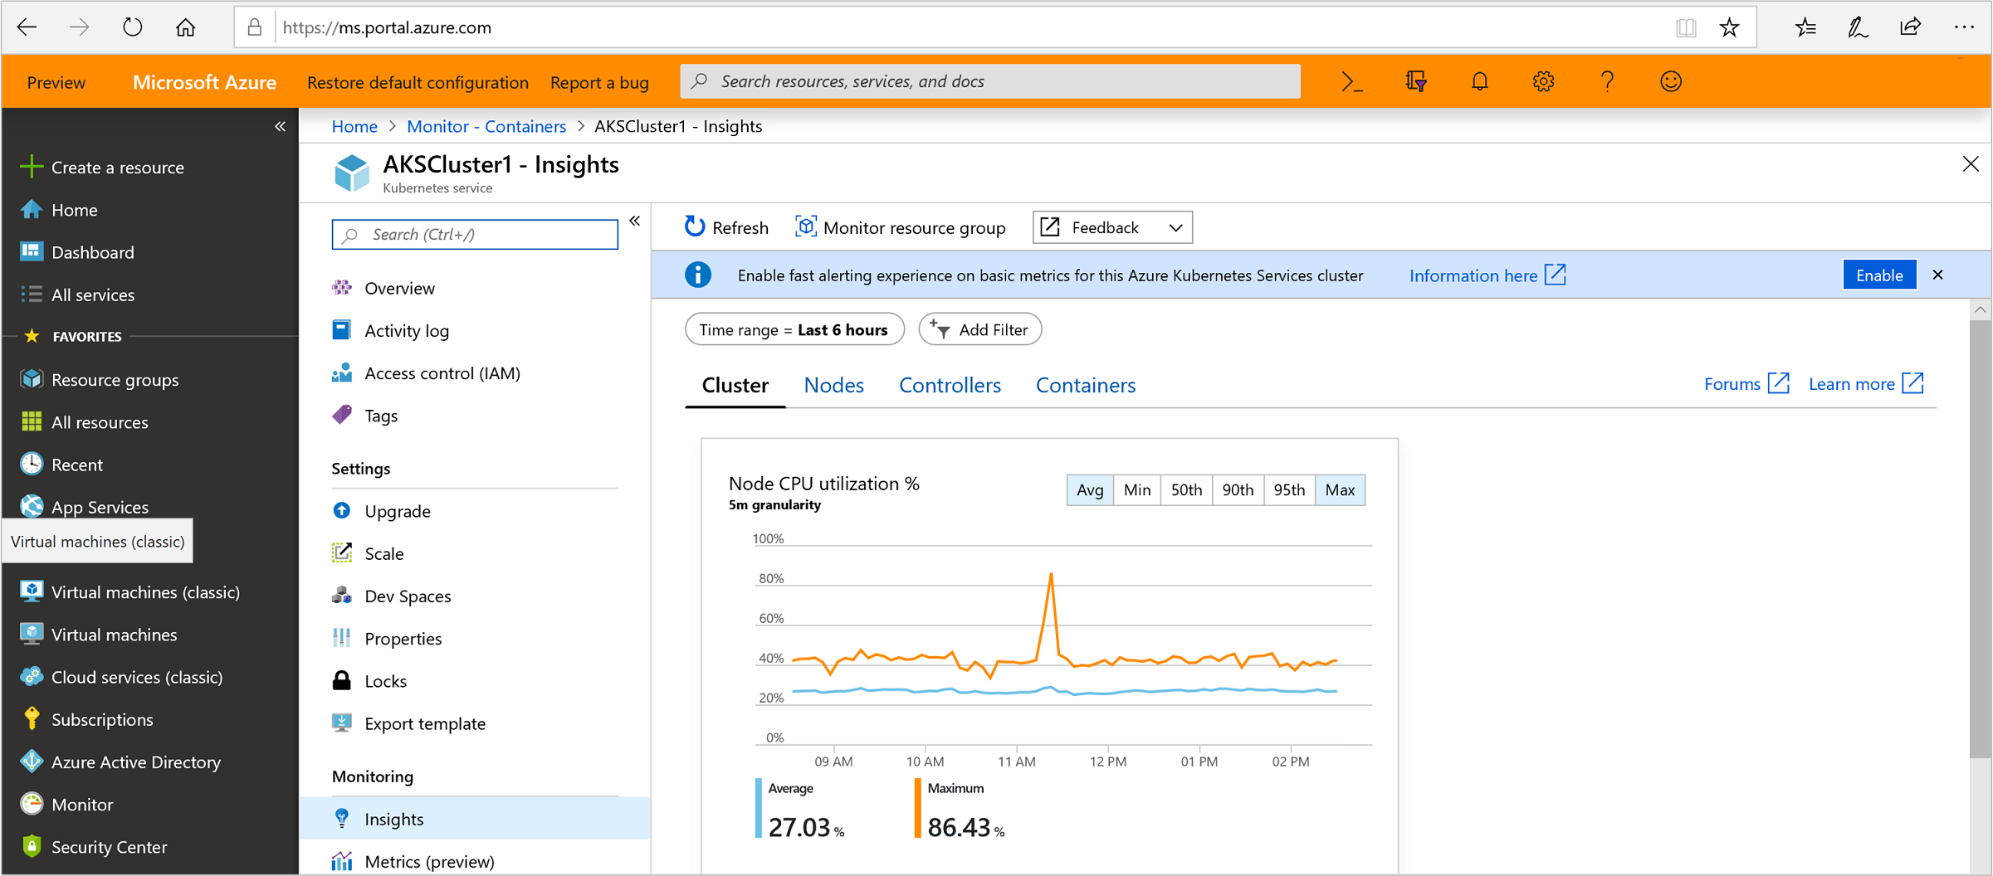Click the help question mark icon

(x=1607, y=81)
